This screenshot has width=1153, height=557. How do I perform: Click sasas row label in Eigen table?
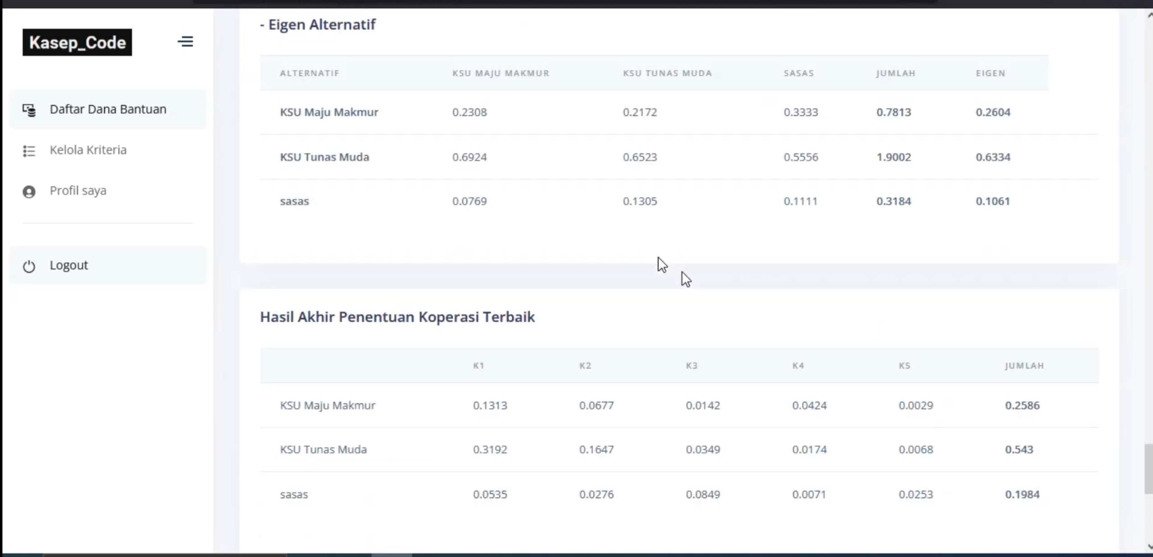[294, 201]
